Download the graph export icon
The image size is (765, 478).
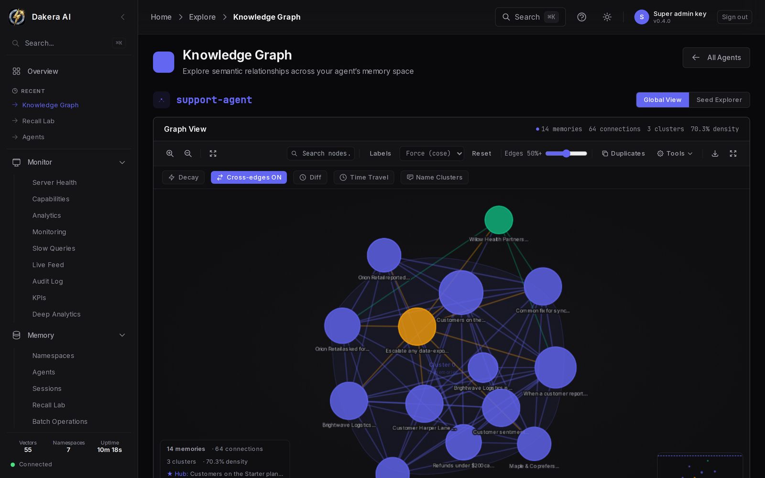[x=715, y=153]
